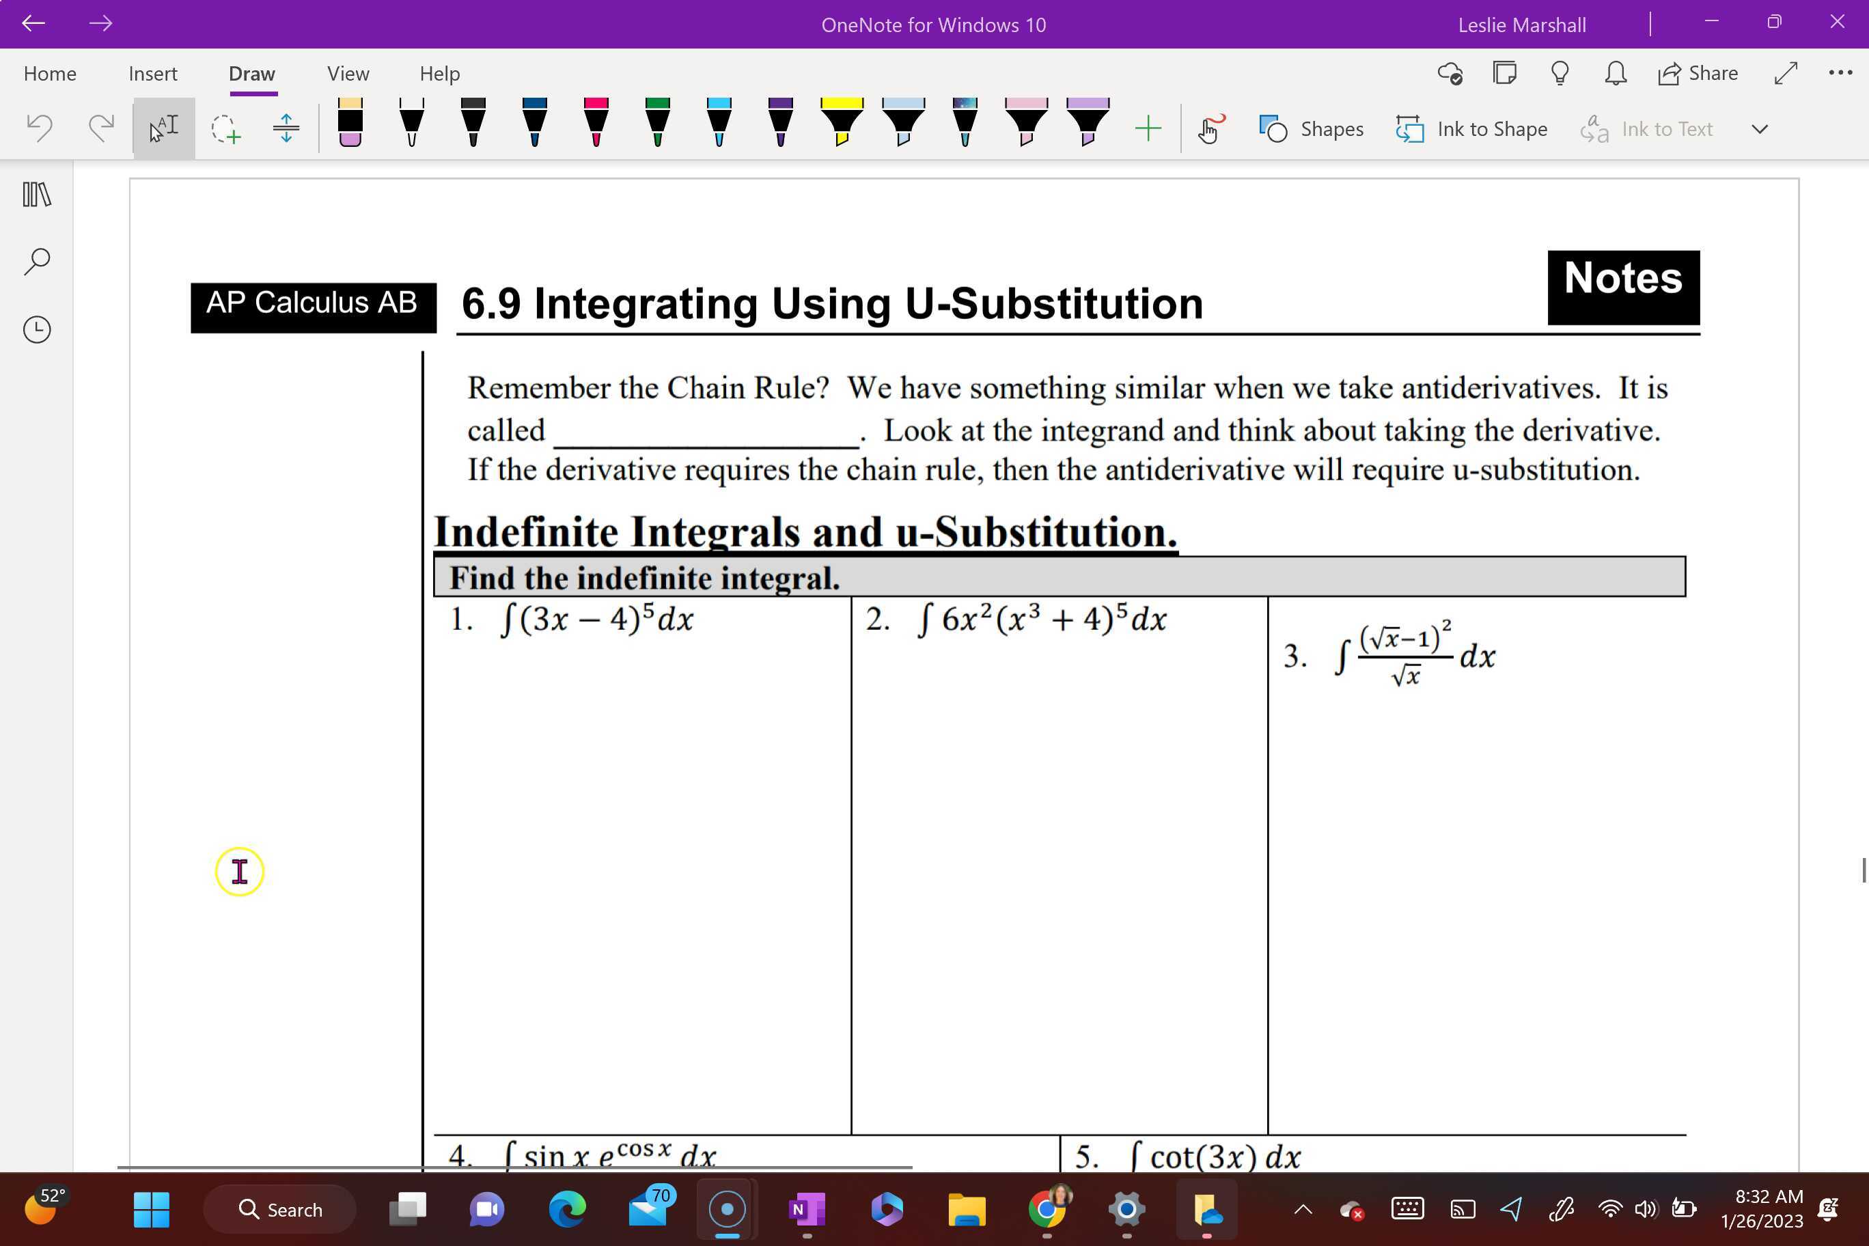The width and height of the screenshot is (1869, 1246).
Task: Click the sync status cloud icon
Action: [x=1450, y=73]
